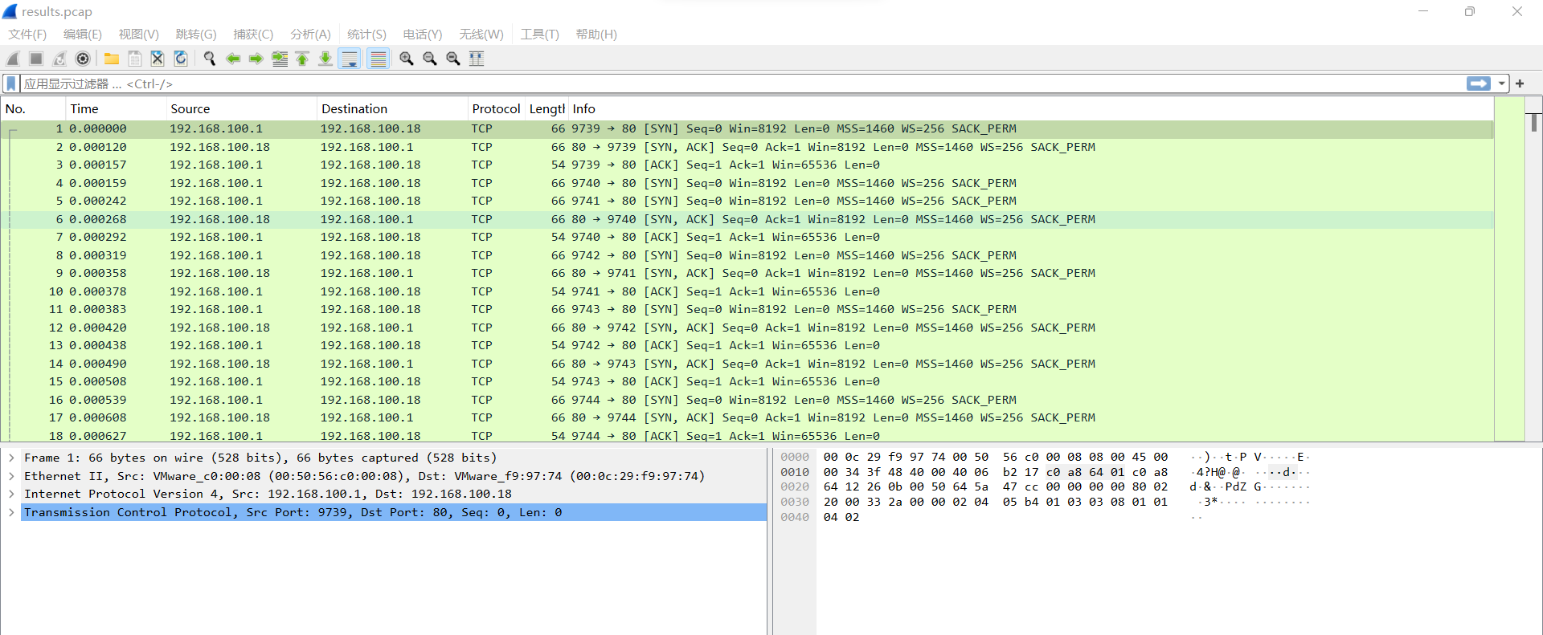Sort by the Destination column header
Image resolution: width=1543 pixels, height=635 pixels.
tap(393, 108)
